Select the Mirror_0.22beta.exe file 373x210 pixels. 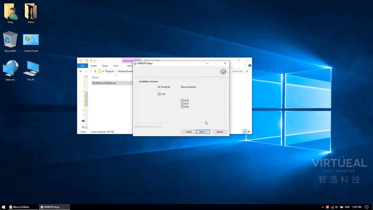click(x=112, y=83)
